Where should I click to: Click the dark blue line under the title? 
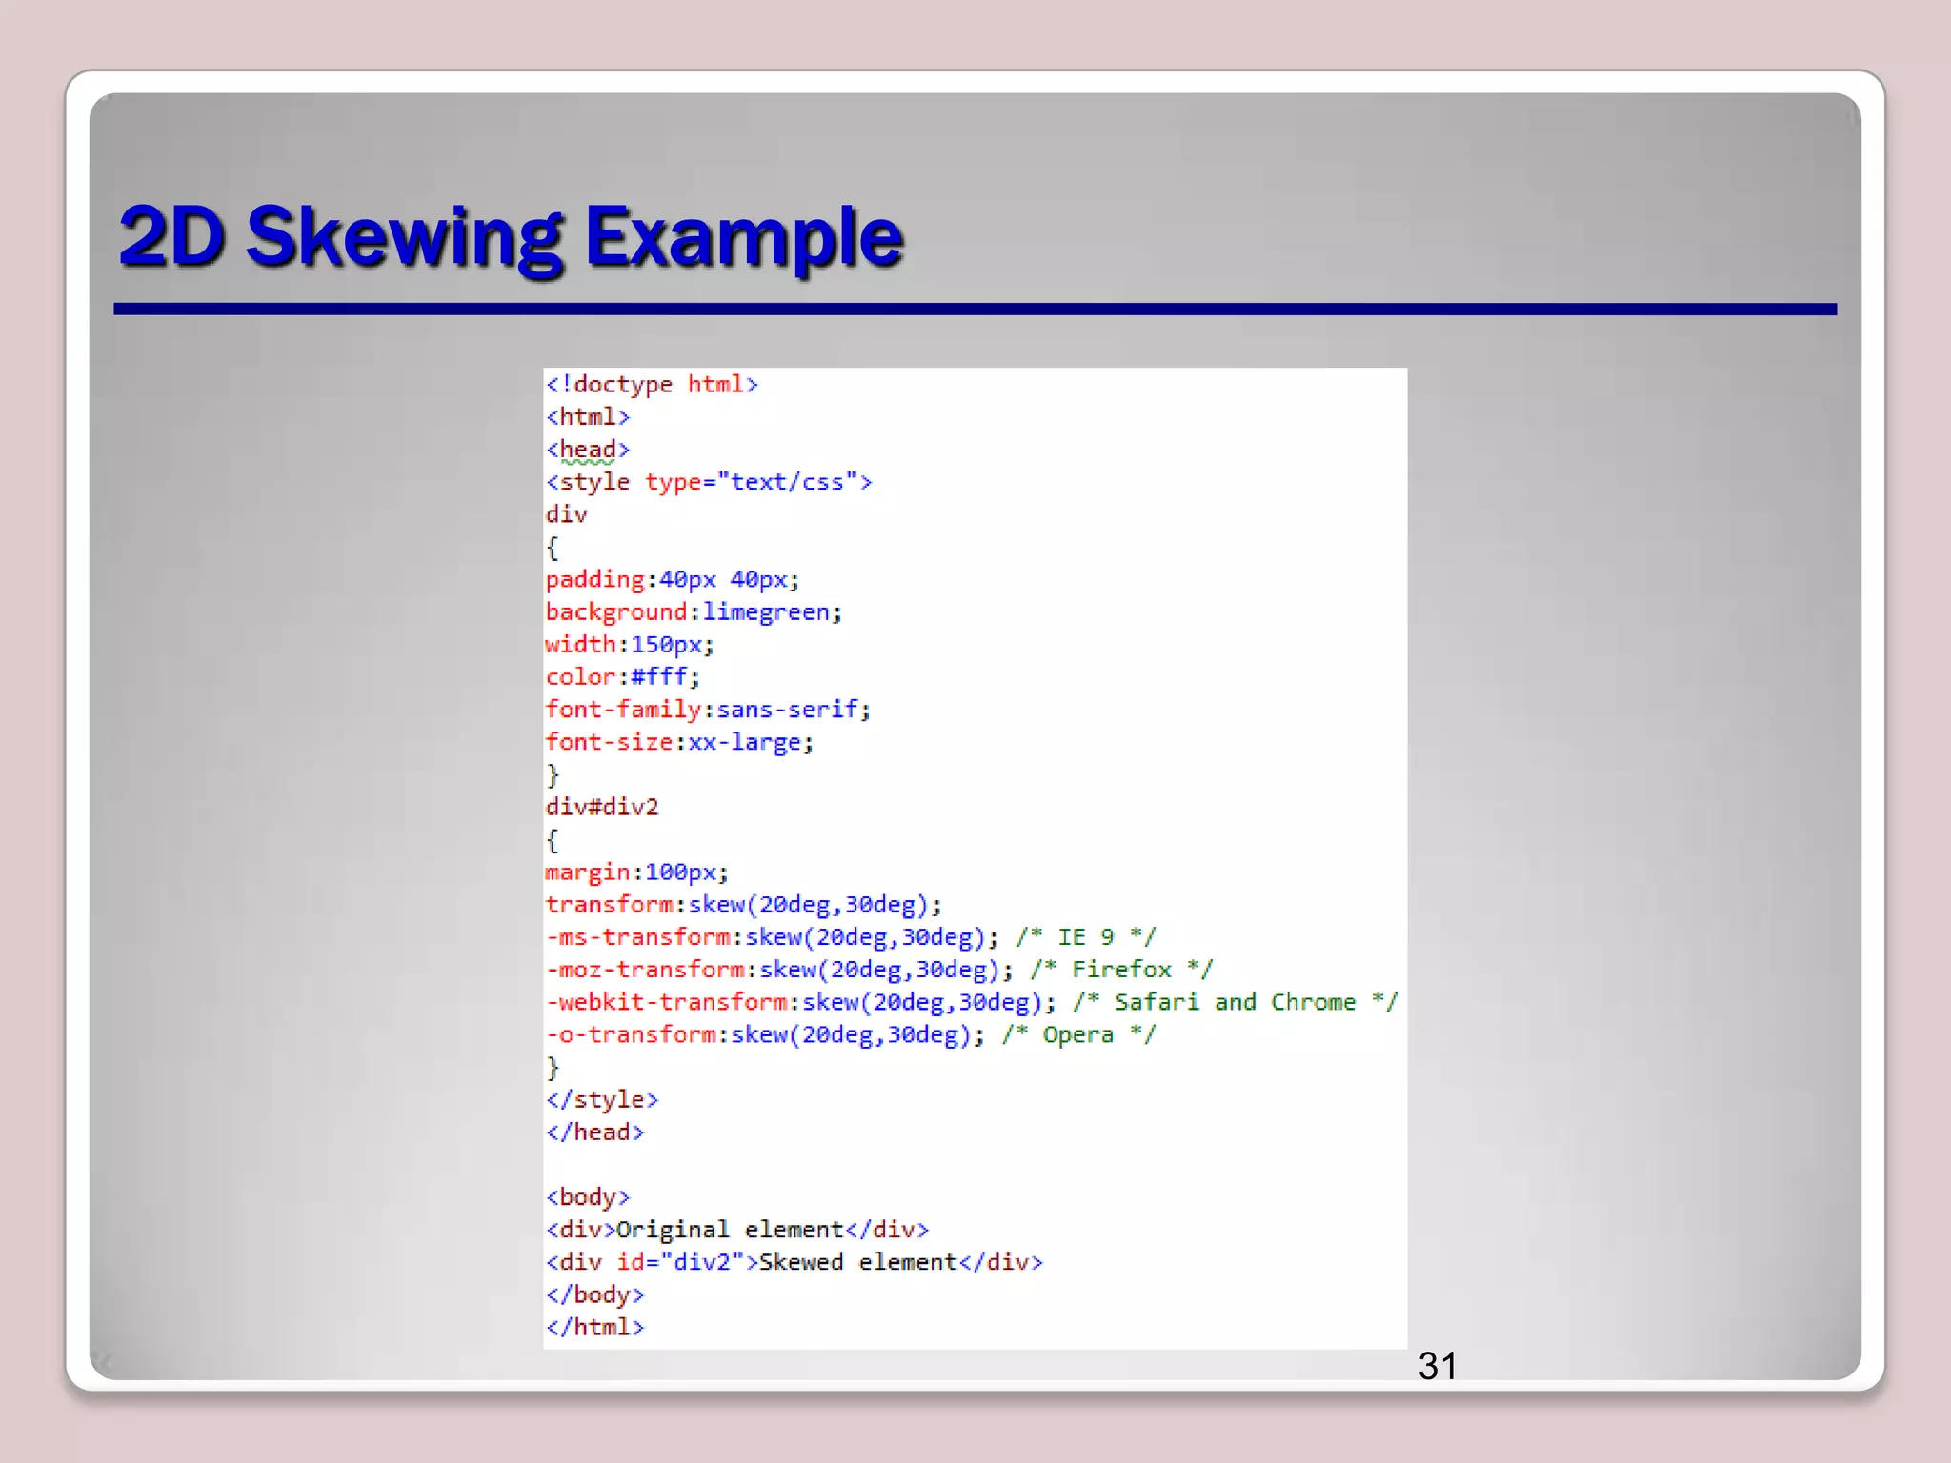[x=975, y=309]
